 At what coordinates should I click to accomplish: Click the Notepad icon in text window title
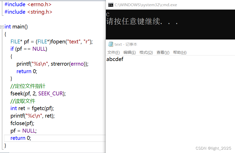pyautogui.click(x=111, y=44)
